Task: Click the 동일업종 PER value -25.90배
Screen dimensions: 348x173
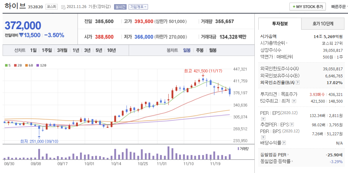Action: pyautogui.click(x=335, y=155)
